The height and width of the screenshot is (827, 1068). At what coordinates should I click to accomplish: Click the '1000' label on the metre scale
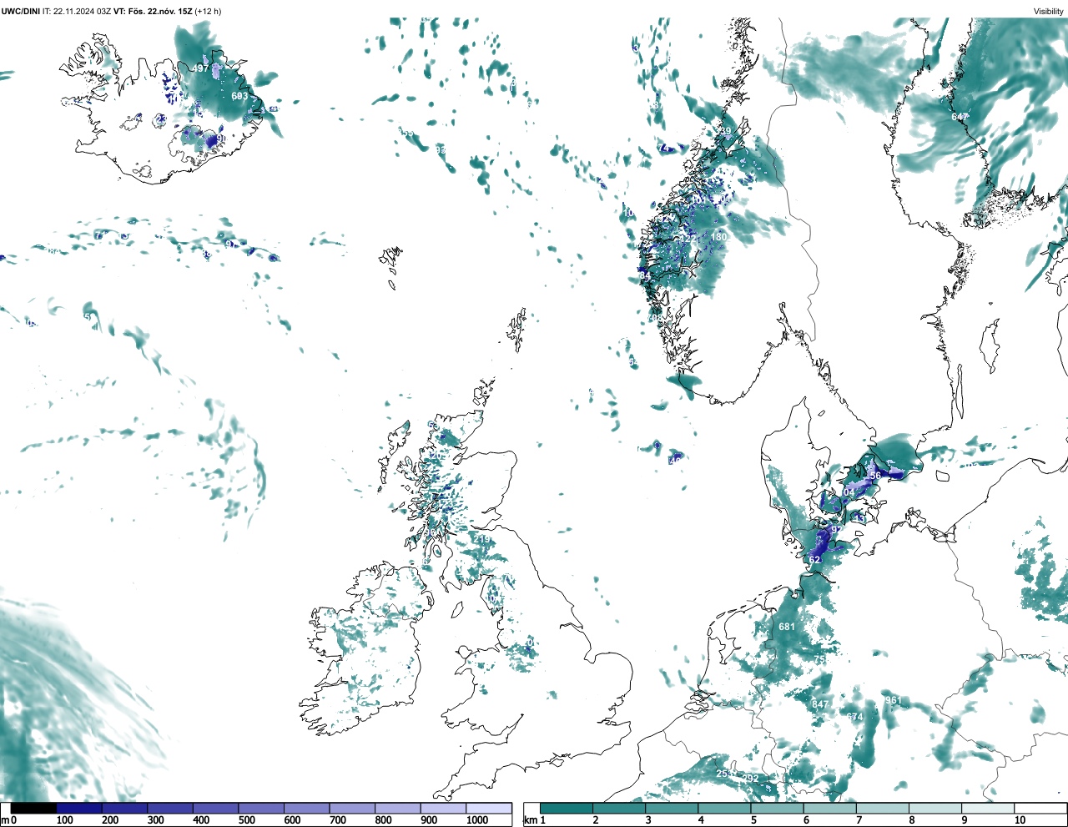click(477, 820)
